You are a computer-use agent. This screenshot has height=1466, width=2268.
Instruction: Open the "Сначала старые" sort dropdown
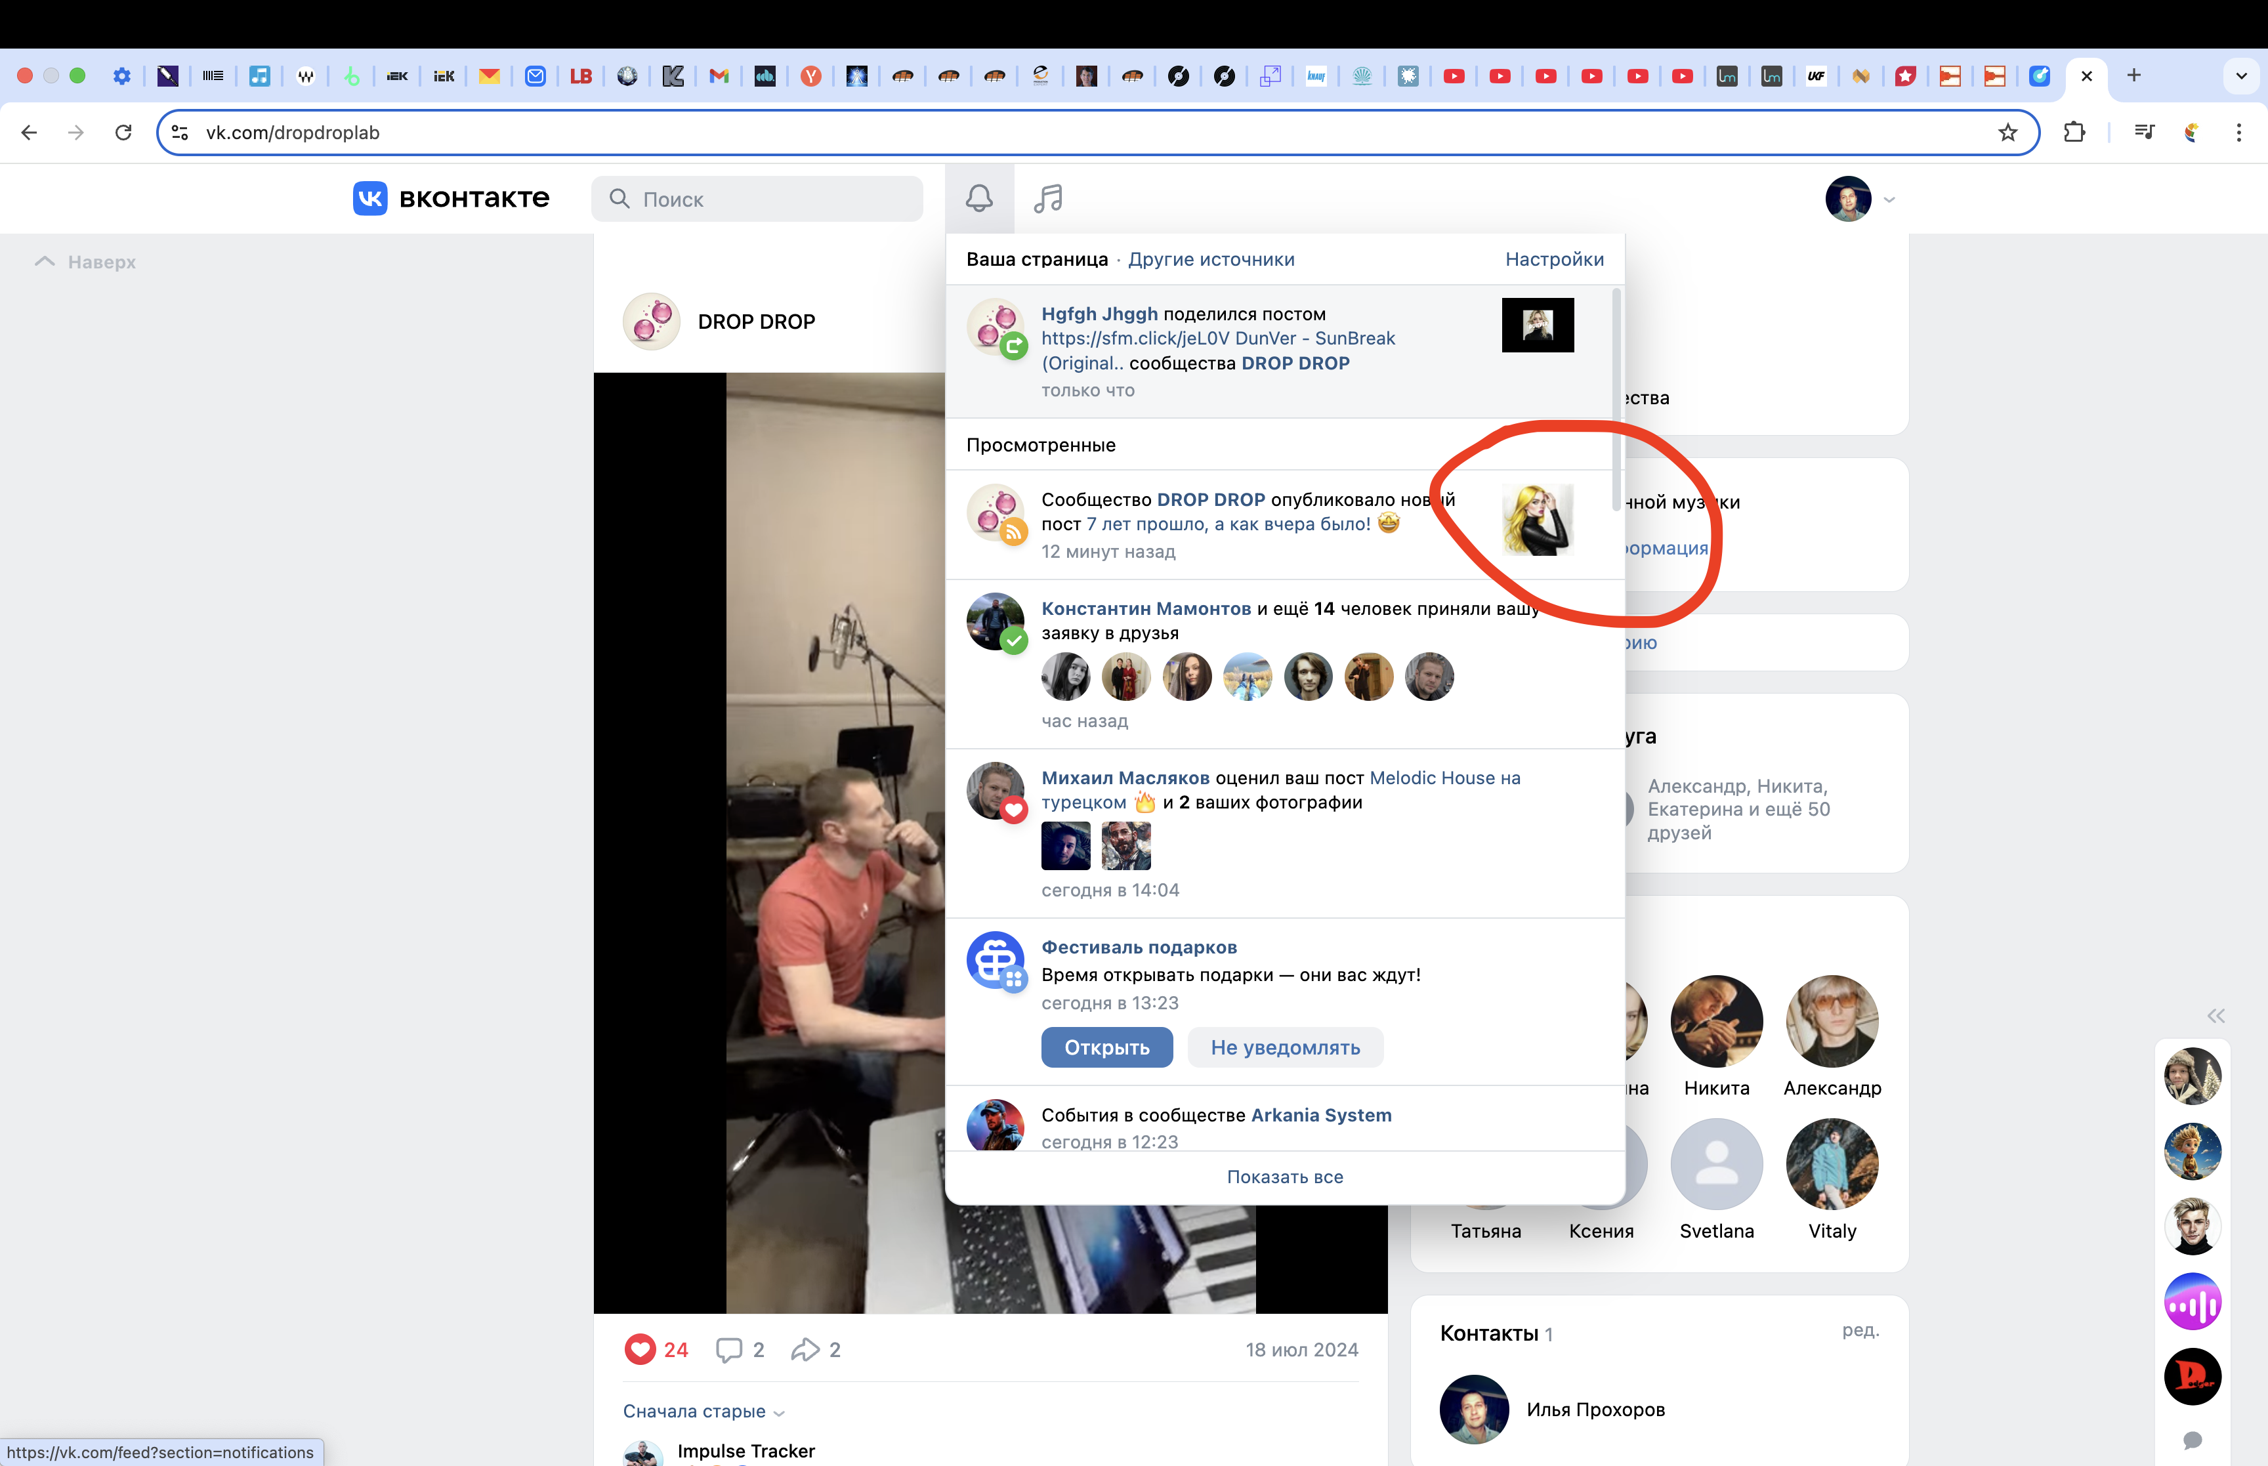[703, 1411]
